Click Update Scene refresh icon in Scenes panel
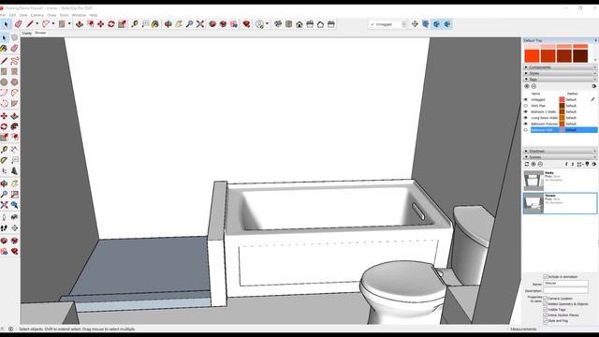This screenshot has width=599, height=337. (527, 164)
